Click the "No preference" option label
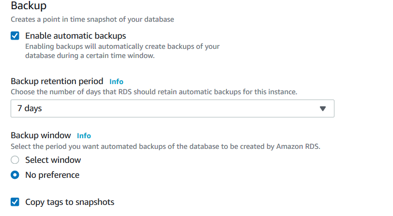Image resolution: width=393 pixels, height=216 pixels. click(52, 175)
